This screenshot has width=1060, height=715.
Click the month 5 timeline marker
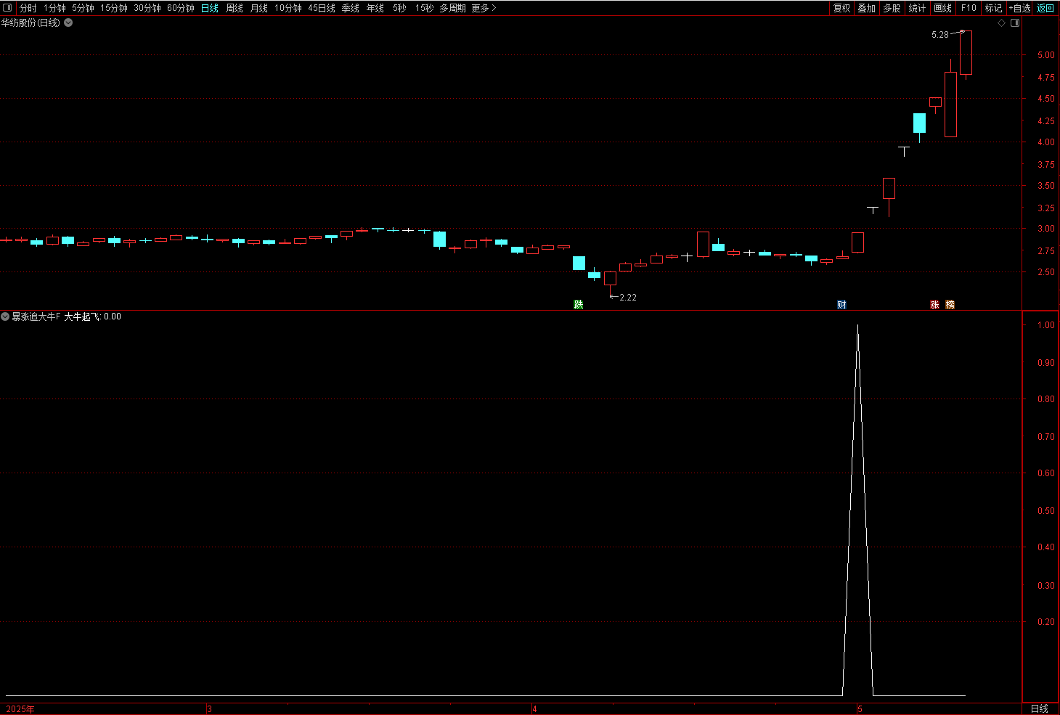860,709
